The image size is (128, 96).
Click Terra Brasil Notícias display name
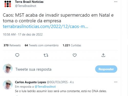[x=29, y=2]
